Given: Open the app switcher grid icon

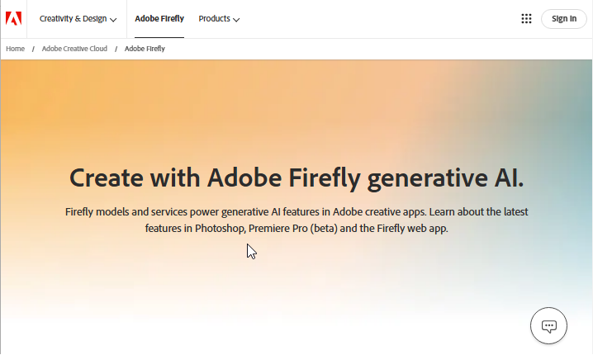Looking at the screenshot, I should click(526, 19).
